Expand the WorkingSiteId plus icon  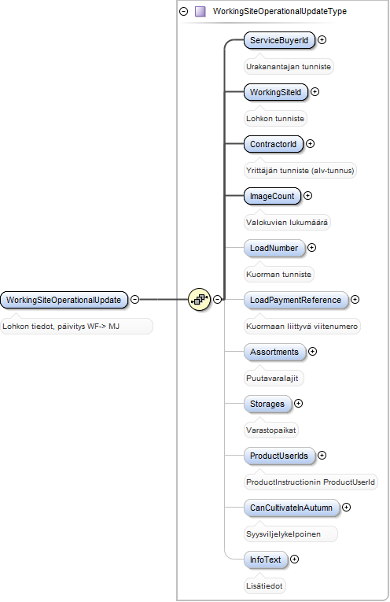pyautogui.click(x=315, y=92)
